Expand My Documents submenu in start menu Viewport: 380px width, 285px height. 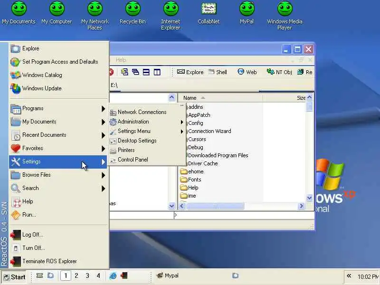pyautogui.click(x=58, y=122)
